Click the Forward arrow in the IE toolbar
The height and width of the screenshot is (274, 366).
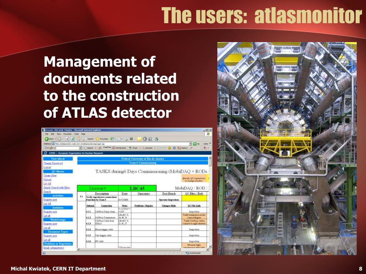(x=59, y=139)
